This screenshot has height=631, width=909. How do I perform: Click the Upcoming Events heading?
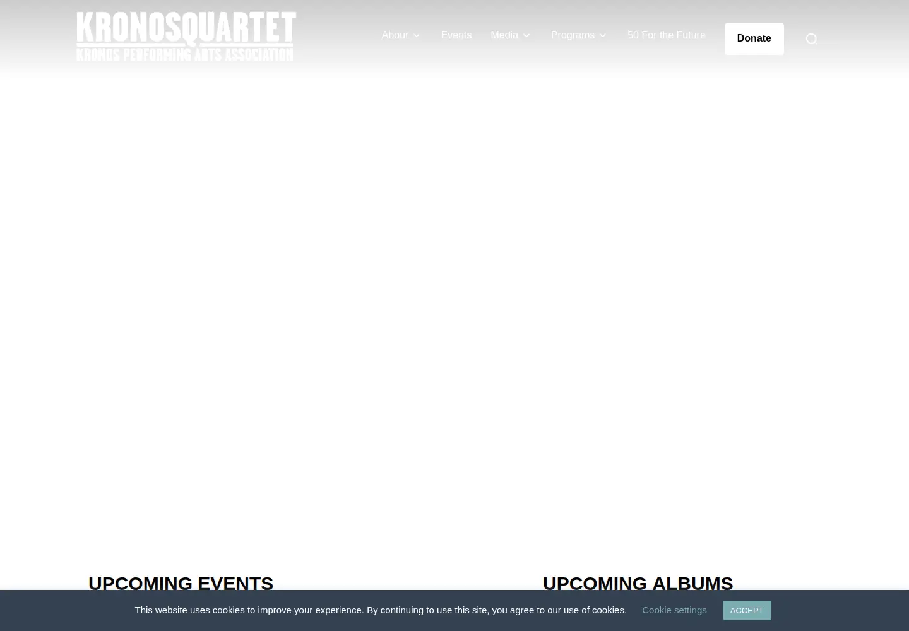181,583
